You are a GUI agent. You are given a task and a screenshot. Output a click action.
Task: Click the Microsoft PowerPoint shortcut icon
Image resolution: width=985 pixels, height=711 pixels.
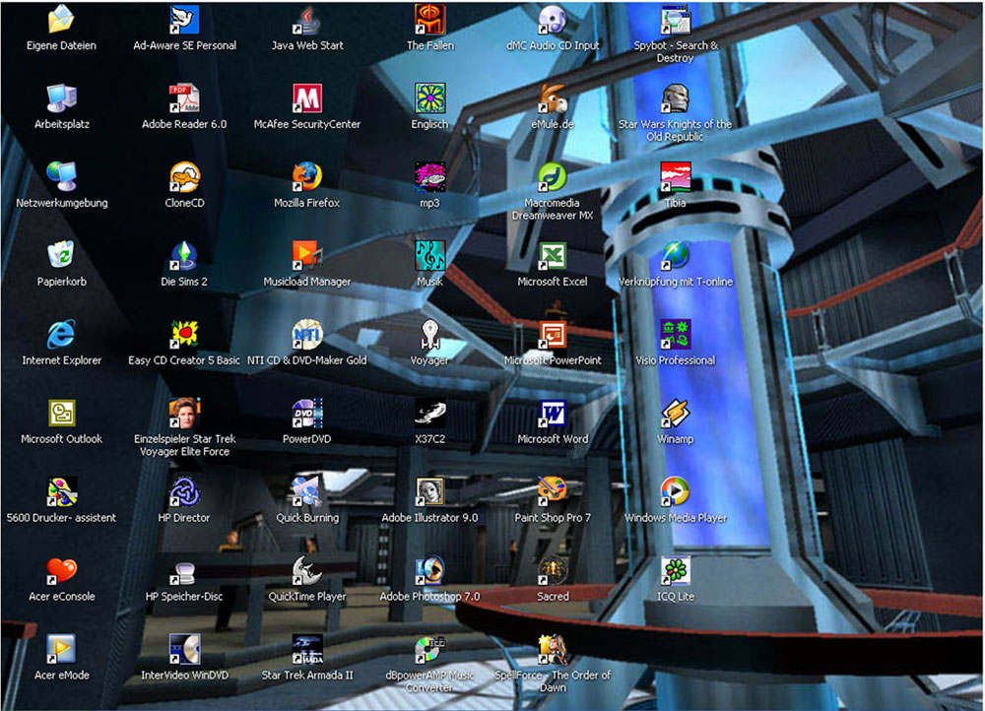tap(553, 335)
